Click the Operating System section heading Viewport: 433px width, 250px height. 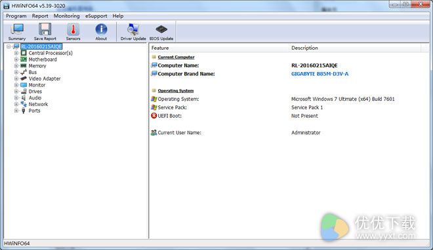(176, 90)
